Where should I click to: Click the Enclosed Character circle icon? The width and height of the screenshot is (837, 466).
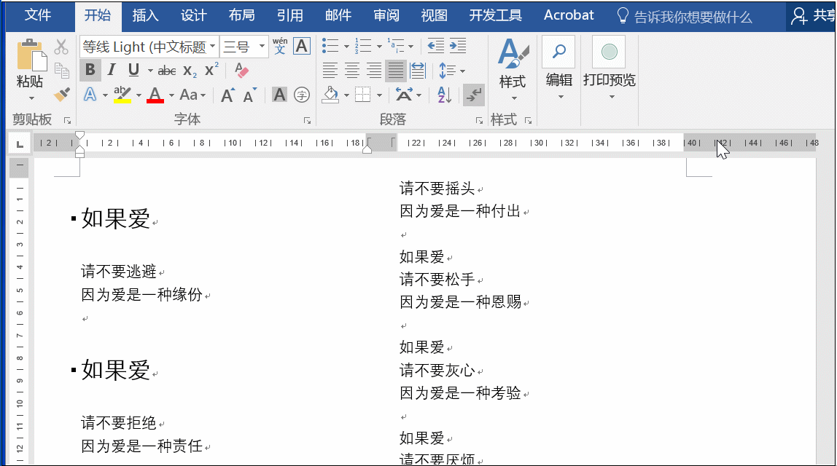click(x=302, y=95)
